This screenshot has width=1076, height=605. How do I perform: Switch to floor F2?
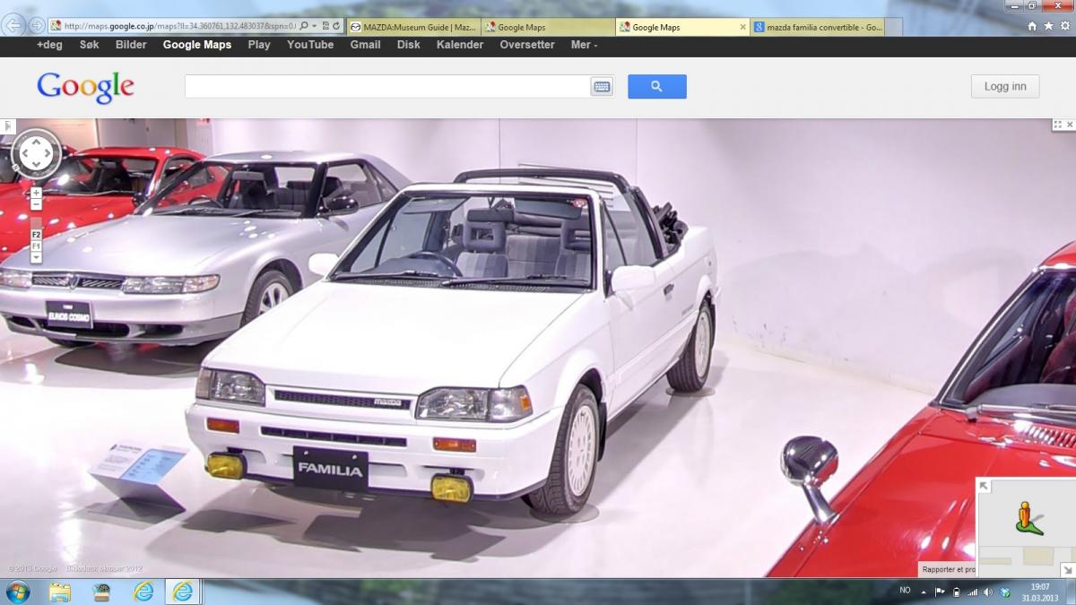tap(36, 234)
